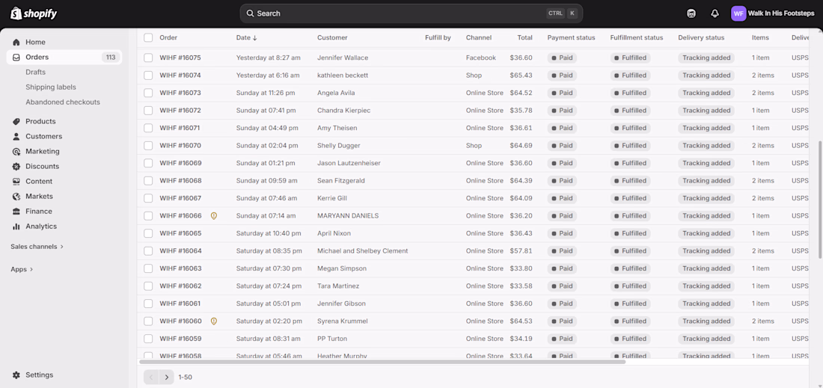823x388 pixels.
Task: Select checkbox for order WIHF #16071
Action: pyautogui.click(x=149, y=128)
